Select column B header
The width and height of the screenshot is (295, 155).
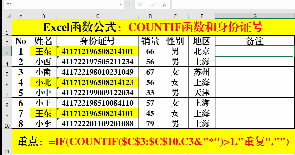click(44, 16)
